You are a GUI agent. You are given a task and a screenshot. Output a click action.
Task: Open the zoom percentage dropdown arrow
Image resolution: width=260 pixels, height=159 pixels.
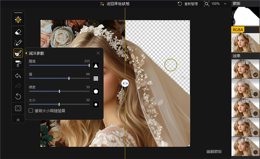click(x=225, y=4)
